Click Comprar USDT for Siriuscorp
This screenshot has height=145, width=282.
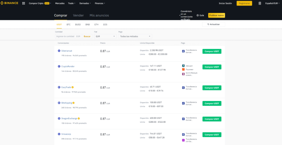click(212, 135)
